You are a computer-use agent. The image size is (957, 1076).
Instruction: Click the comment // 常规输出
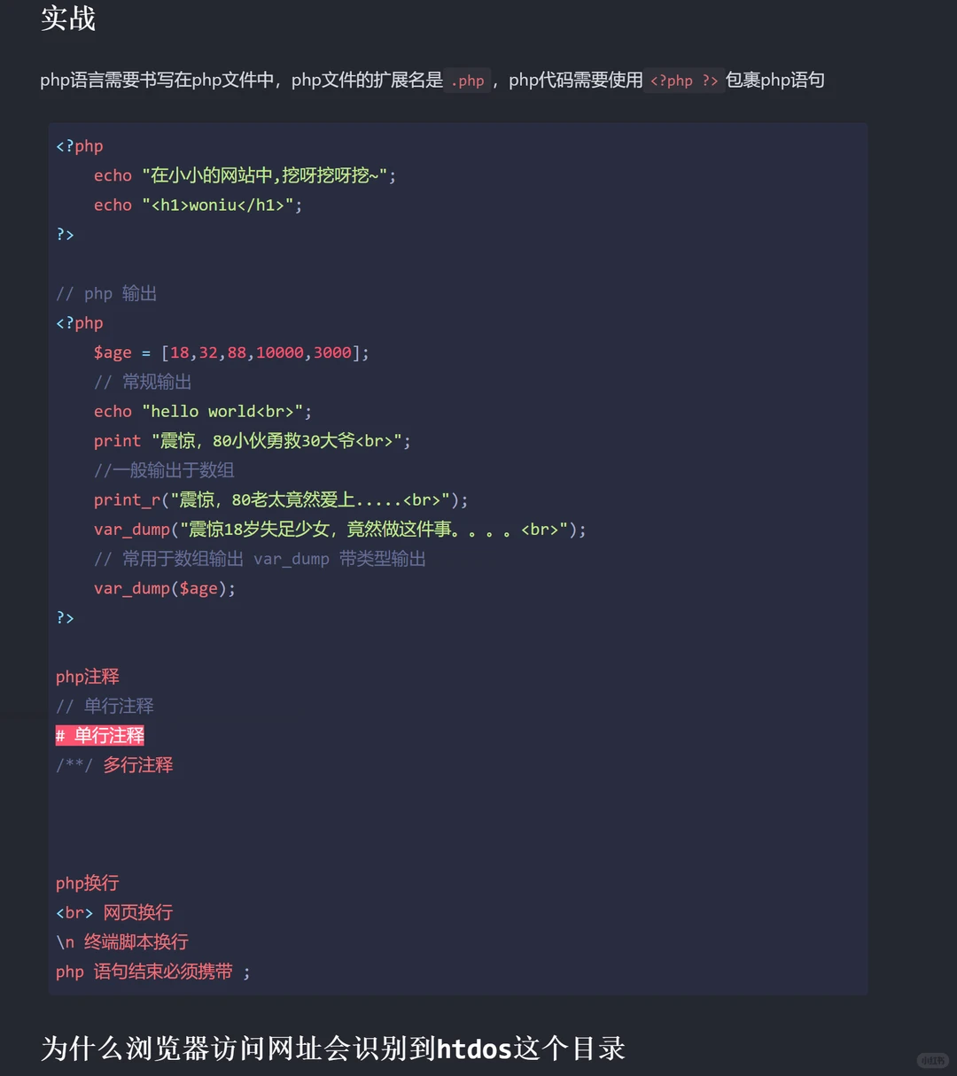[x=143, y=382]
